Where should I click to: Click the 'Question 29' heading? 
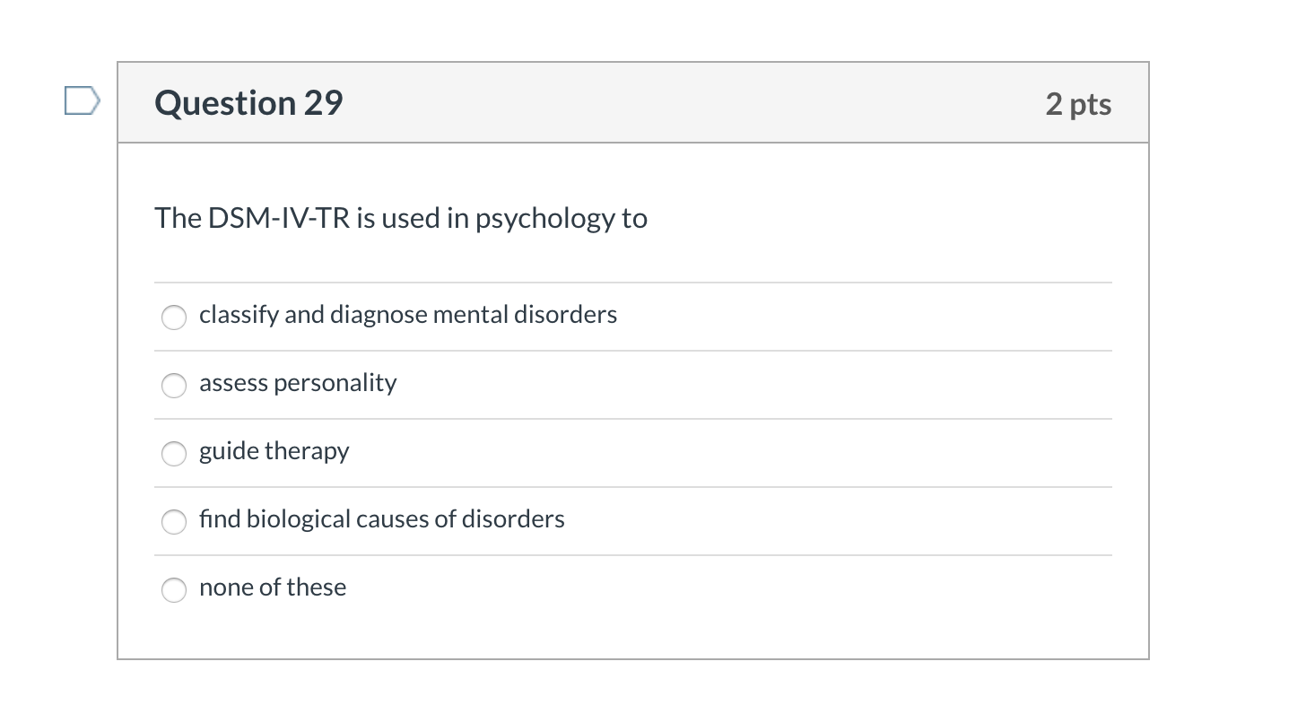point(248,103)
